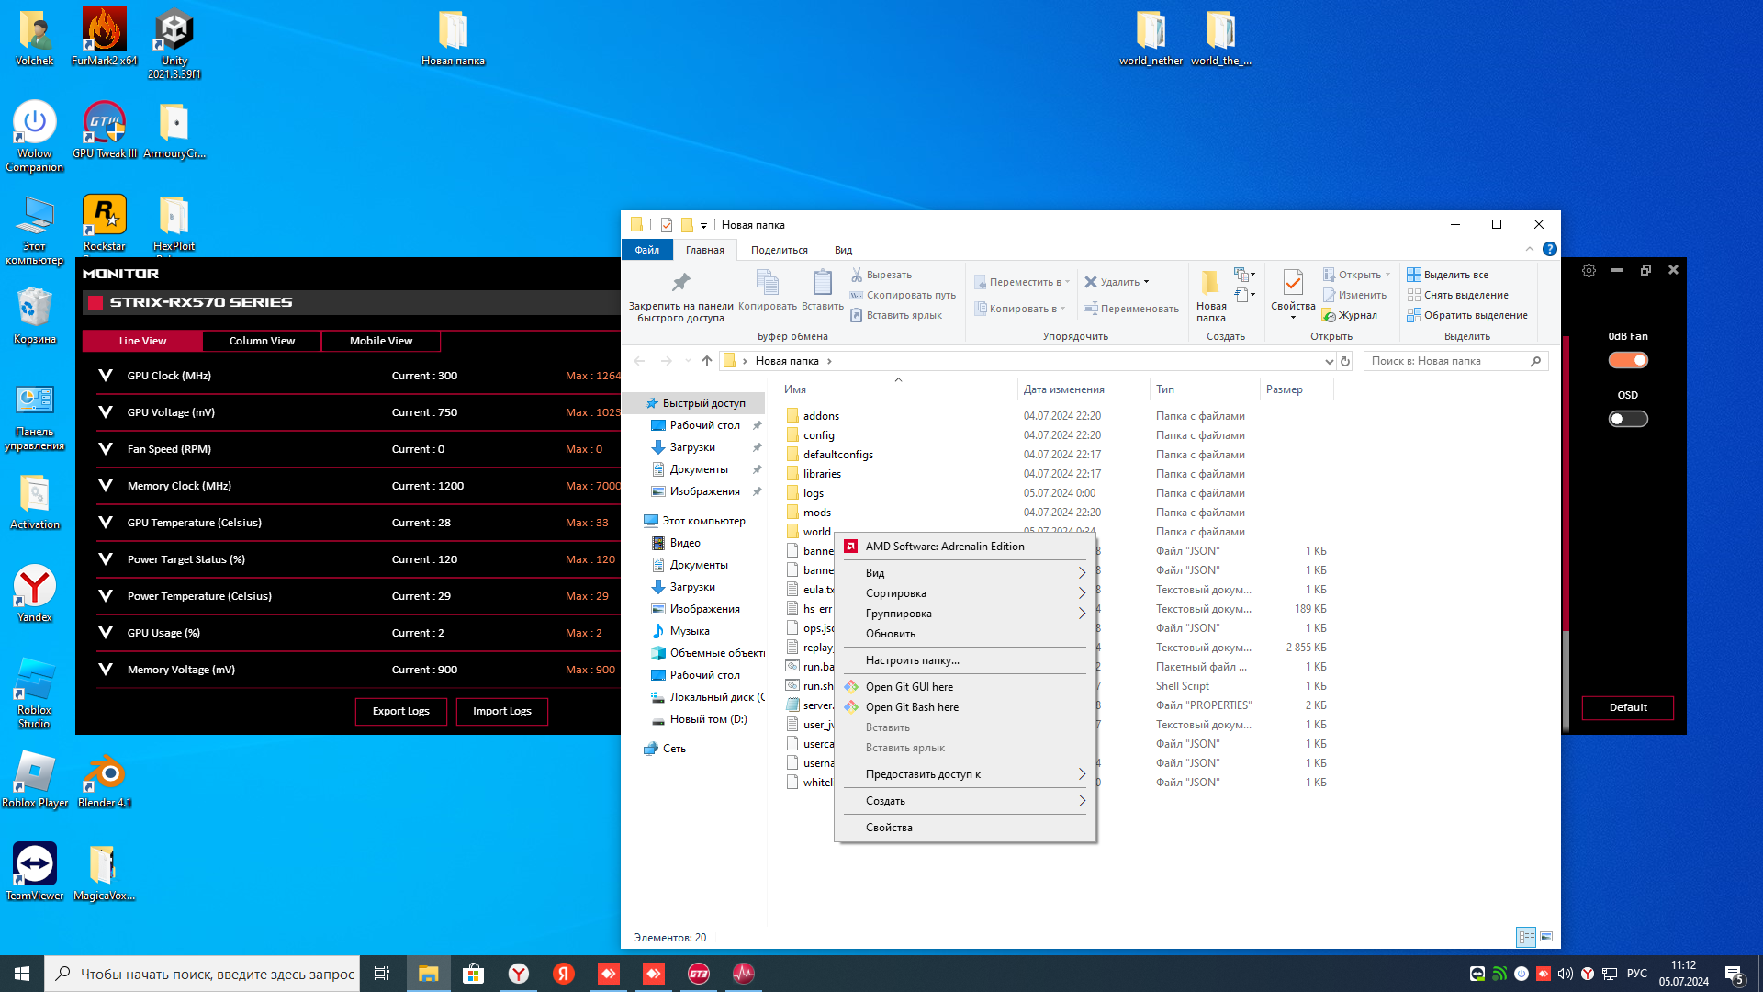Expand GPU Usage (%) row
The image size is (1763, 992).
click(x=106, y=633)
